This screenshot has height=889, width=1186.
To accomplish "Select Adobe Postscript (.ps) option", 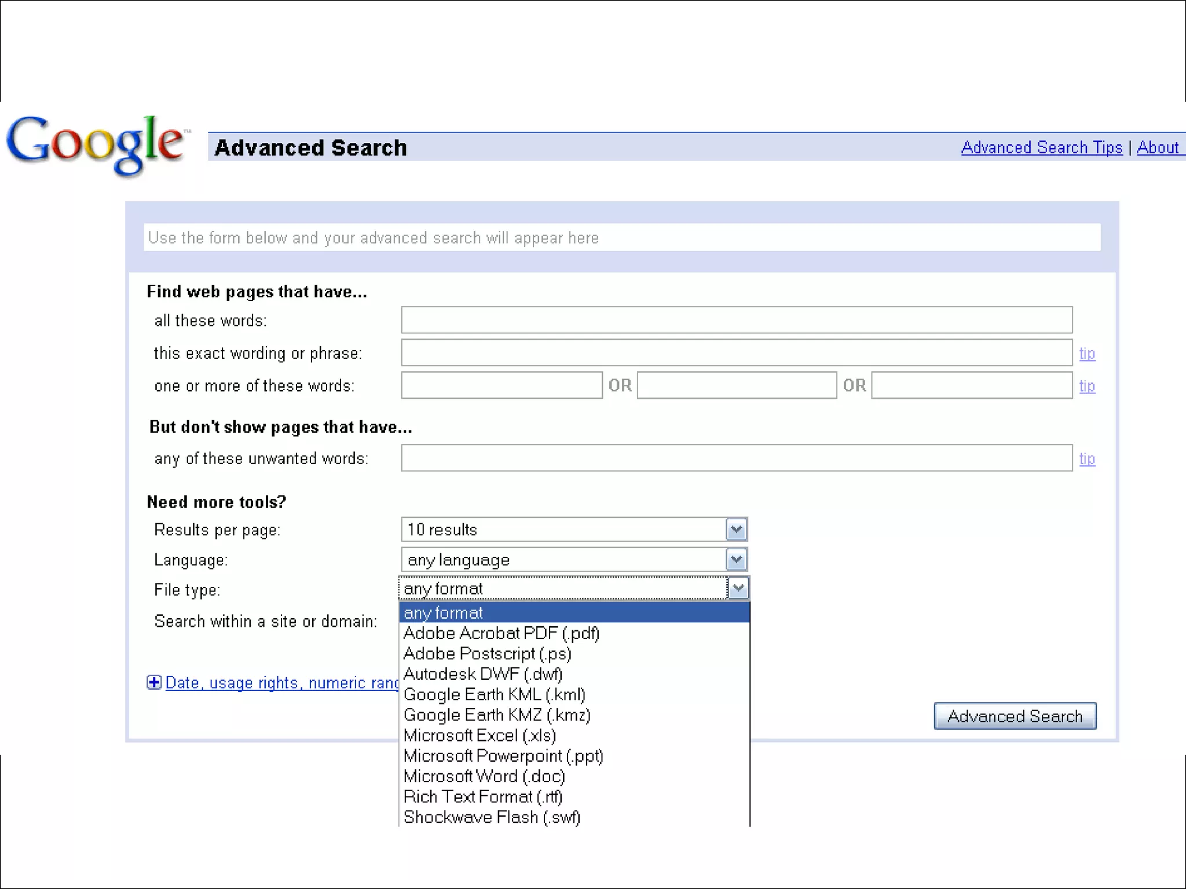I will coord(487,654).
